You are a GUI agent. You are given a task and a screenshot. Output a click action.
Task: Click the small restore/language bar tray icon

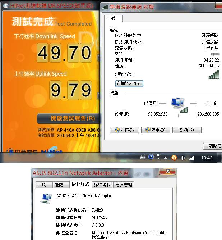point(158,155)
